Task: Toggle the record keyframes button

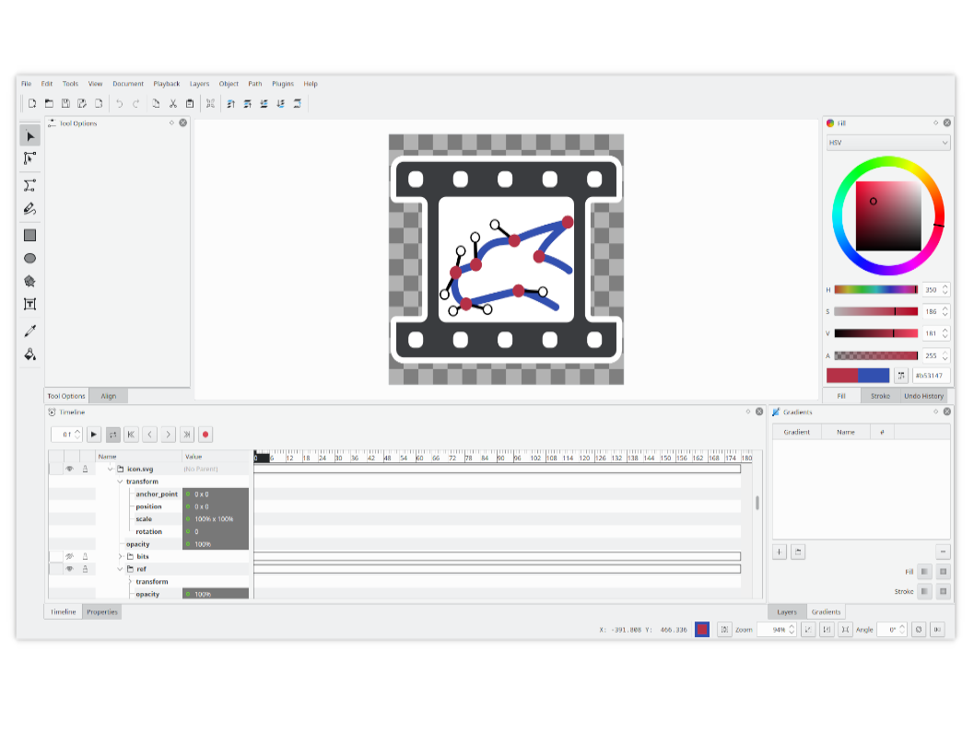Action: click(x=205, y=434)
